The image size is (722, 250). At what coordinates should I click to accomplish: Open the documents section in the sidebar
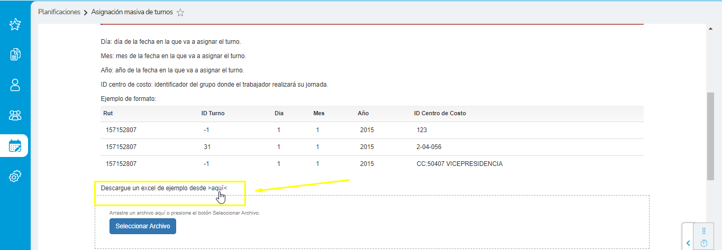coord(15,54)
